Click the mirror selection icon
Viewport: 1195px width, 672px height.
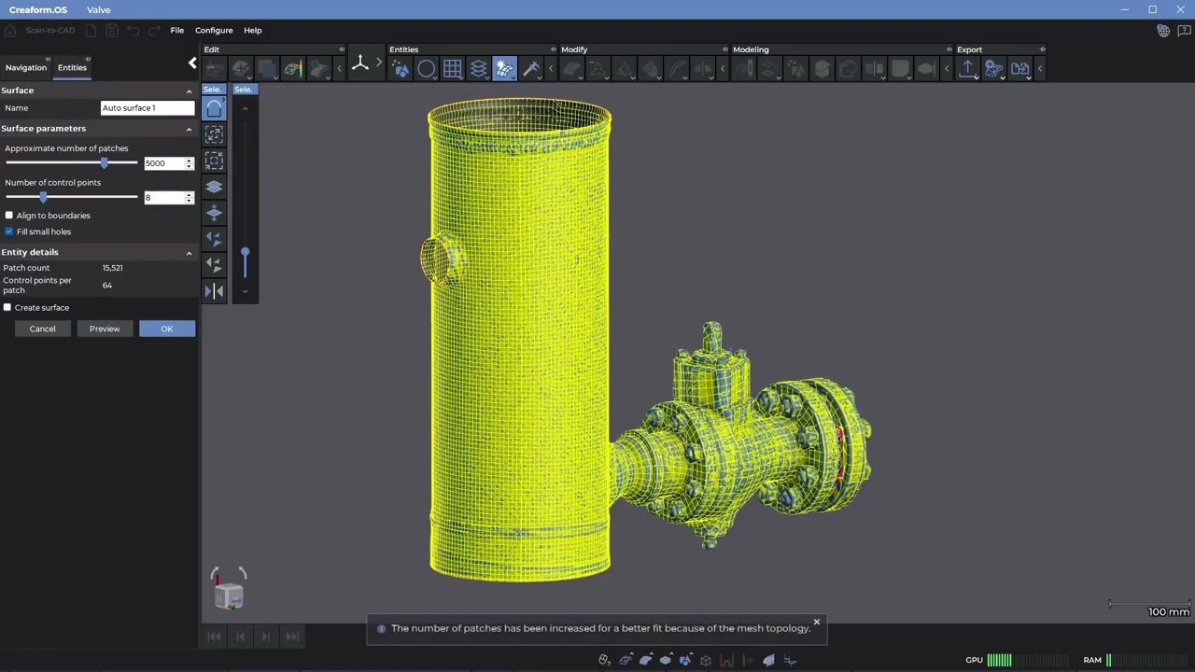(x=214, y=291)
